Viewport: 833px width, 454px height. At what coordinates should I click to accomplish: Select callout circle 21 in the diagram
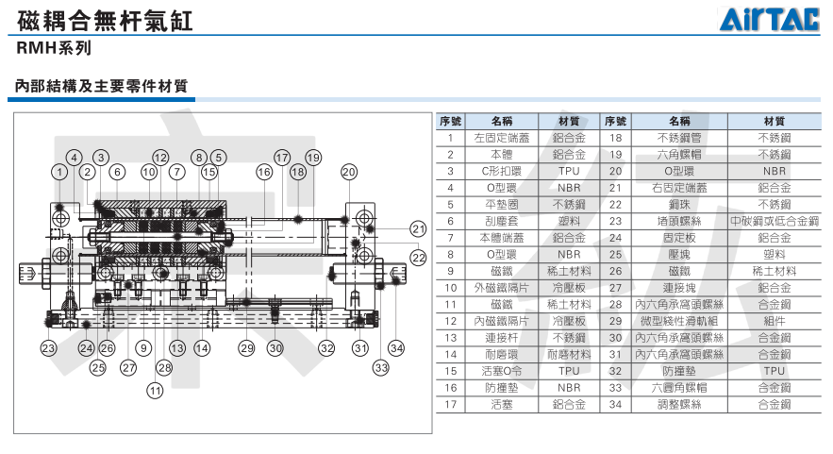click(418, 228)
